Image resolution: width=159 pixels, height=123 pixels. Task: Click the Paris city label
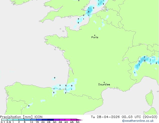pos(95,37)
